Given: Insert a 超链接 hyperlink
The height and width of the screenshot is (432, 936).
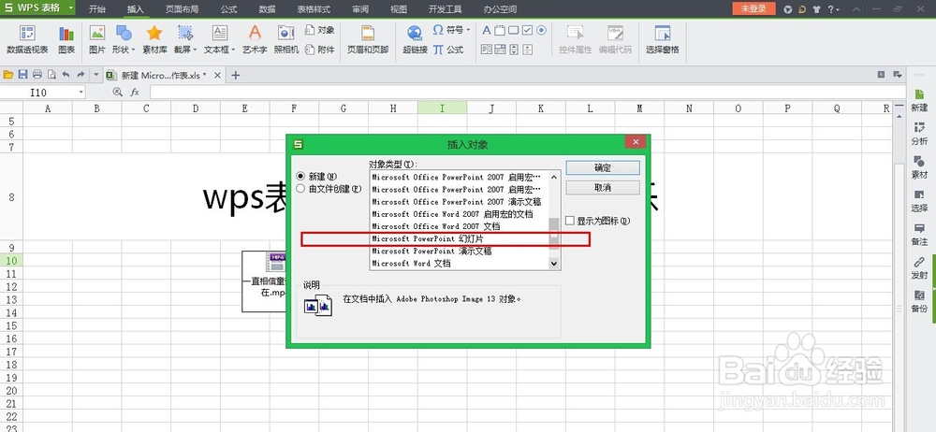Looking at the screenshot, I should click(x=415, y=40).
